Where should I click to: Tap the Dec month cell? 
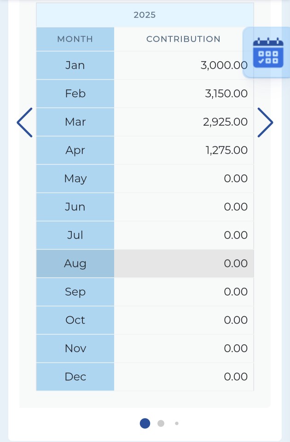[75, 377]
